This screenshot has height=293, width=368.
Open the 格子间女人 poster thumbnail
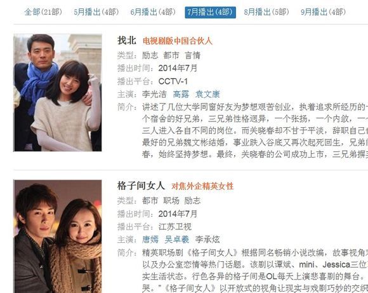tap(58, 236)
